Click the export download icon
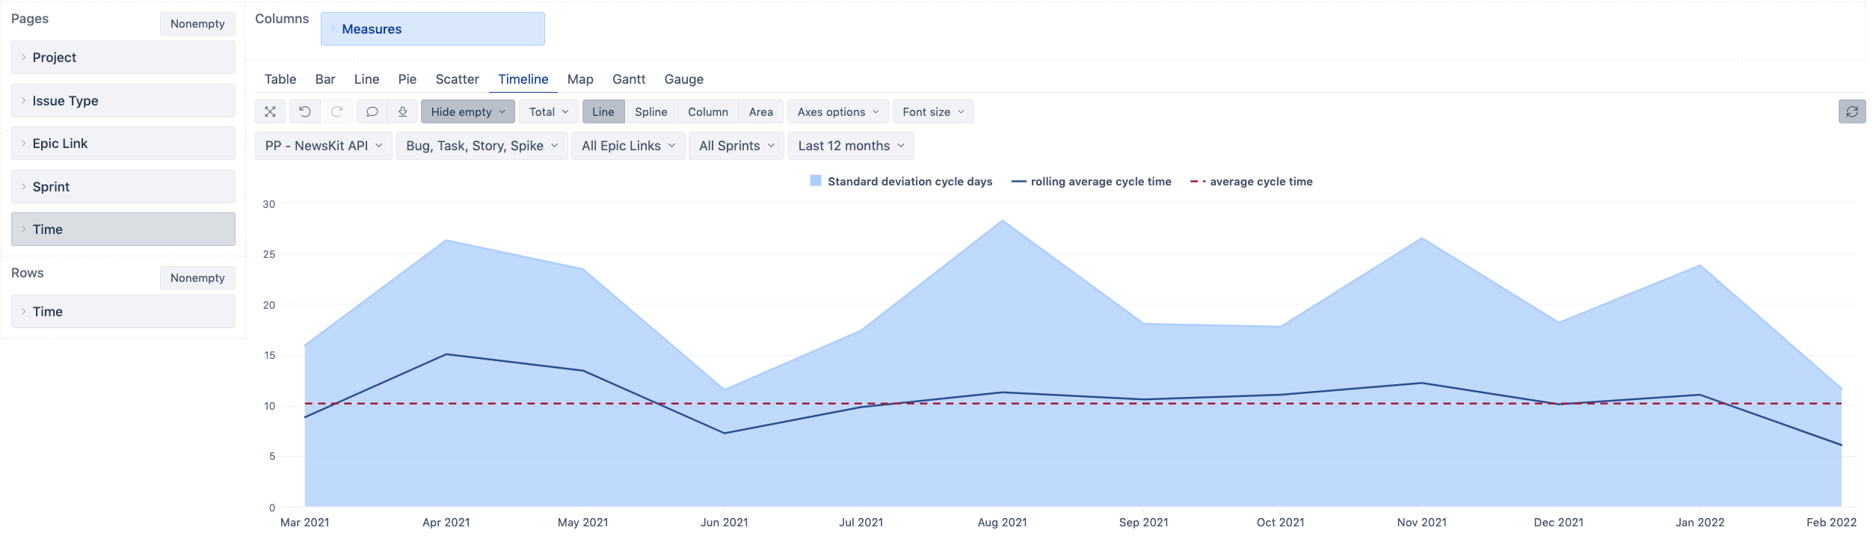The image size is (1876, 551). [402, 111]
